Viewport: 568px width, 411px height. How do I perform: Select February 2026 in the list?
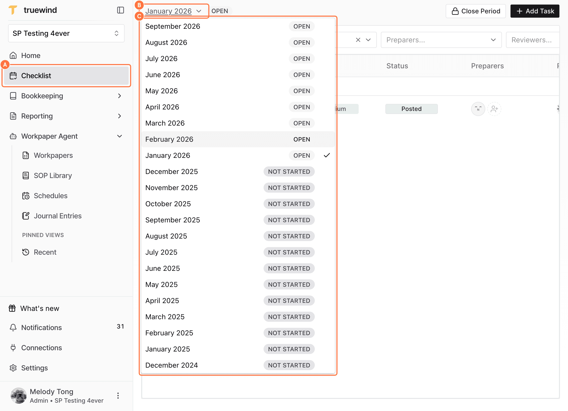pyautogui.click(x=238, y=139)
